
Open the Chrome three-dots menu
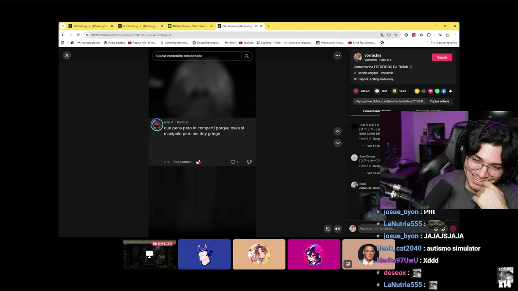(x=455, y=35)
